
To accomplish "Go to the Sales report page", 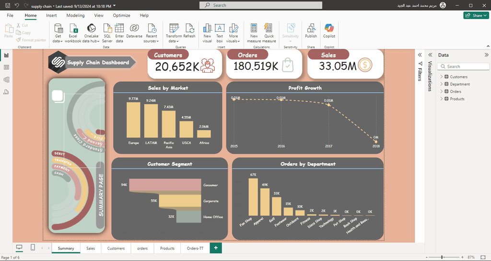I will click(x=91, y=248).
